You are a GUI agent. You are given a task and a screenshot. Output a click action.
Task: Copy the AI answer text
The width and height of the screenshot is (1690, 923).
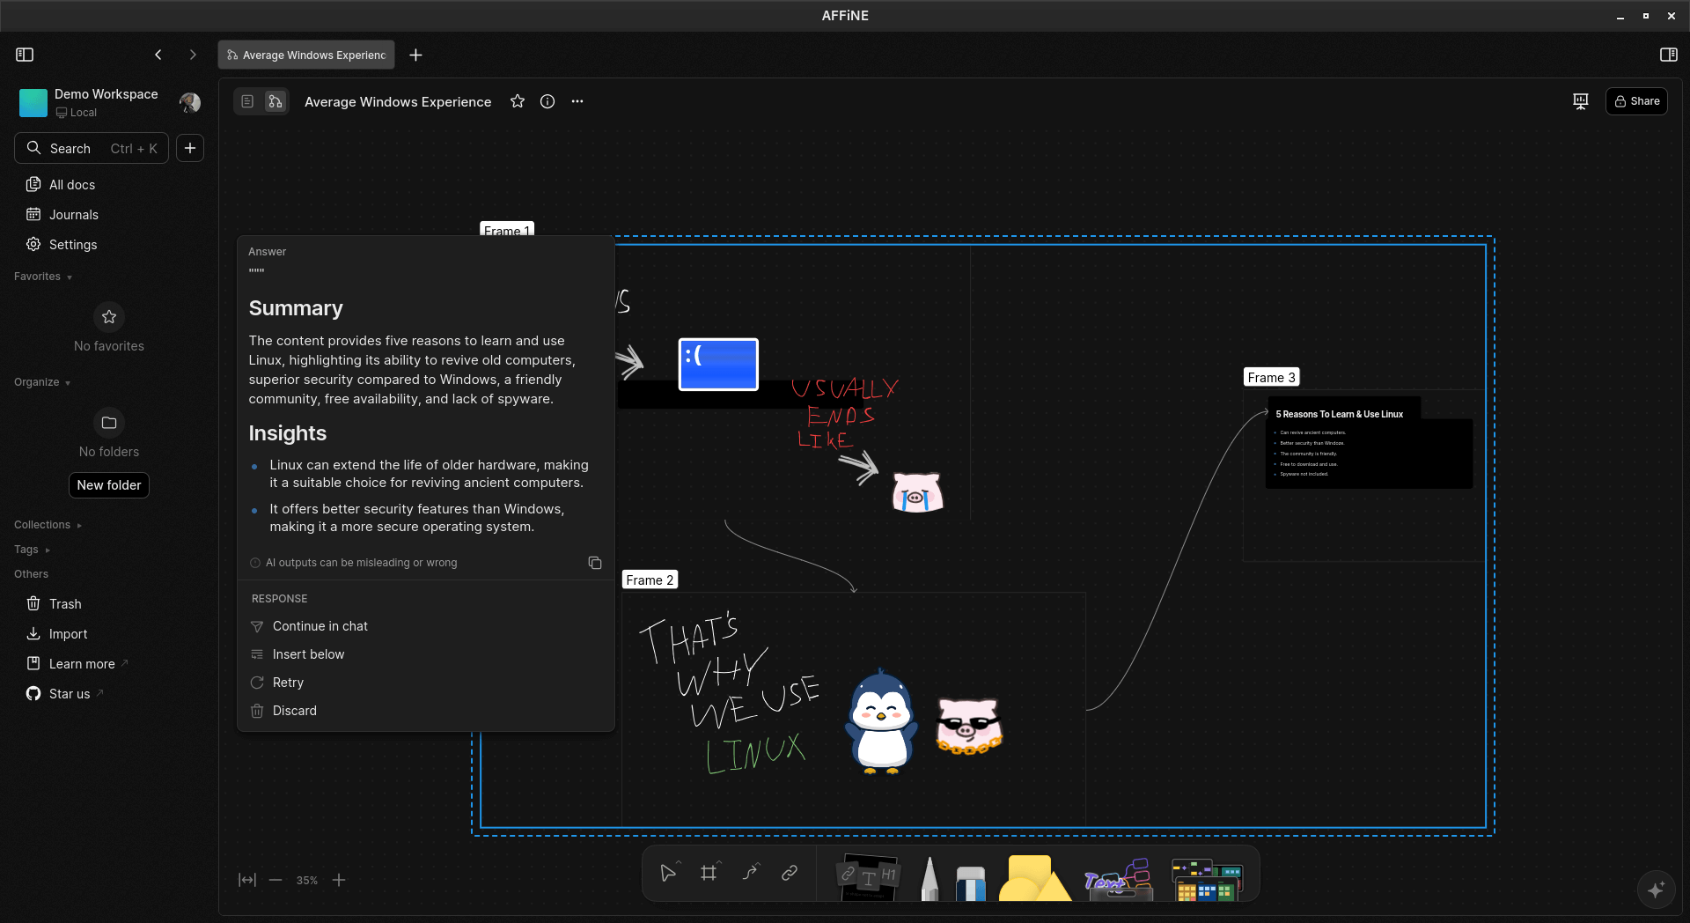point(595,562)
